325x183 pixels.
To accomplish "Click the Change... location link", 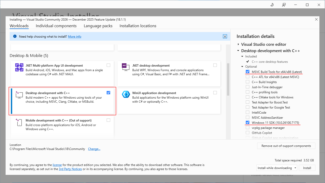I will pos(94,149).
